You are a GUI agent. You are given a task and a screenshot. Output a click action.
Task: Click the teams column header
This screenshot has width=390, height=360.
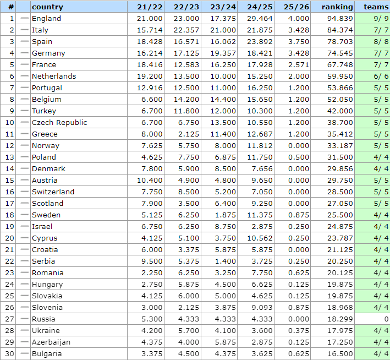tap(376, 7)
